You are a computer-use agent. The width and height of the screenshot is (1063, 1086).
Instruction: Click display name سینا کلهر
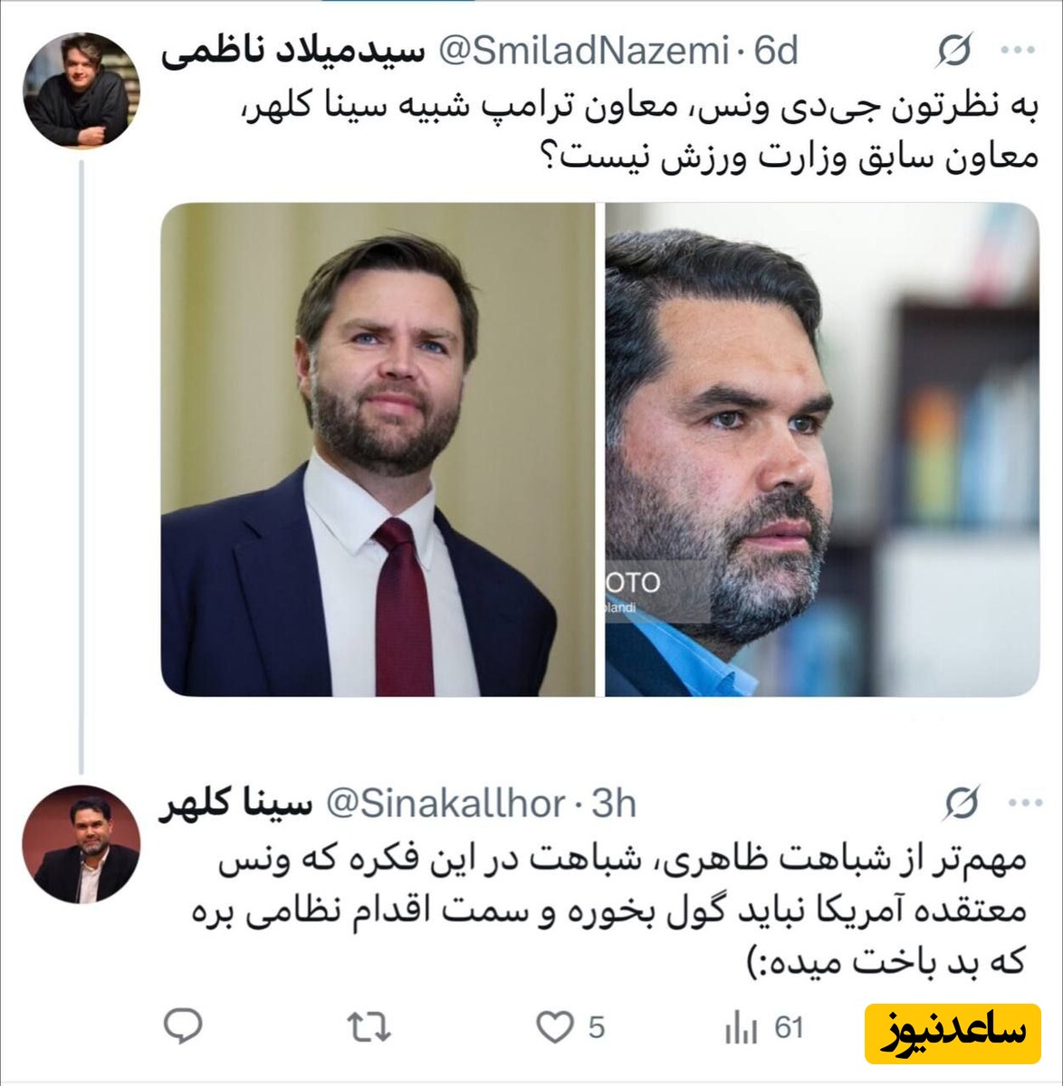tap(236, 804)
